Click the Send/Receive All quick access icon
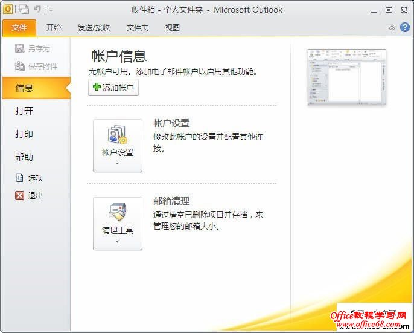 pyautogui.click(x=24, y=10)
